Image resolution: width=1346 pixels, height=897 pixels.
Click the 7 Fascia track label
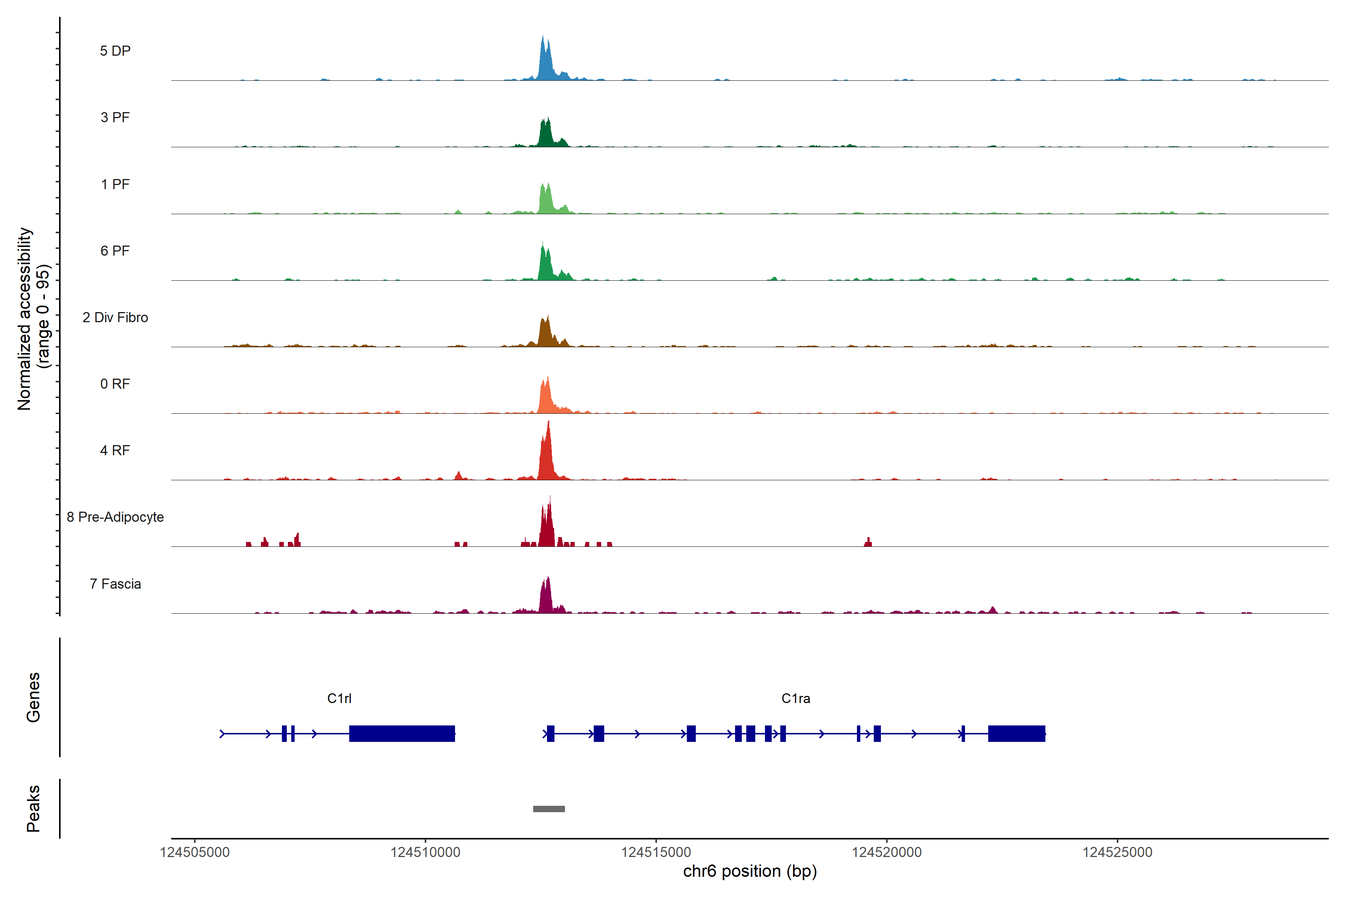point(115,583)
